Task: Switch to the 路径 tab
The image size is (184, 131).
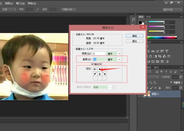Action: click(156, 67)
